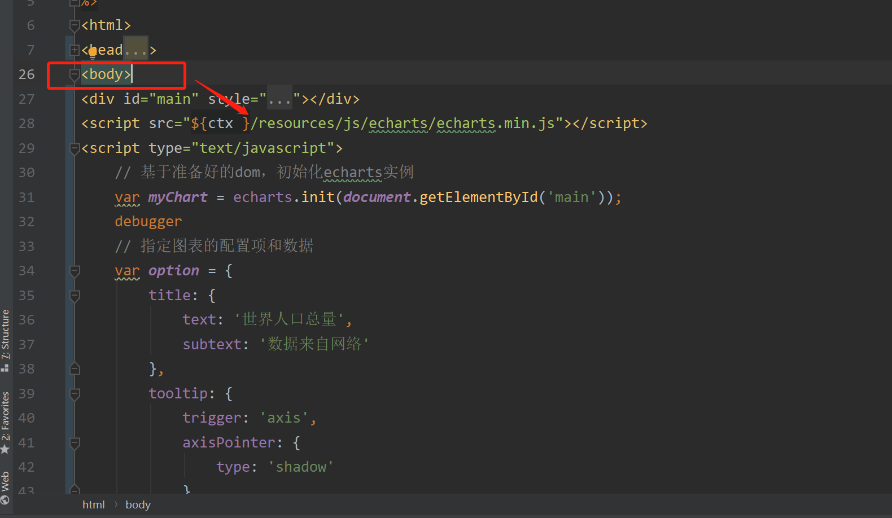Collapse the script block fold on line 29
Viewport: 892px width, 518px height.
pos(75,148)
